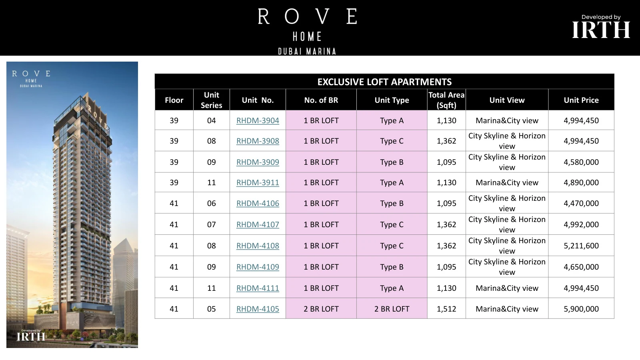Open the RHDM-4109 unit link
Screen dimensions: 640x360
[258, 267]
